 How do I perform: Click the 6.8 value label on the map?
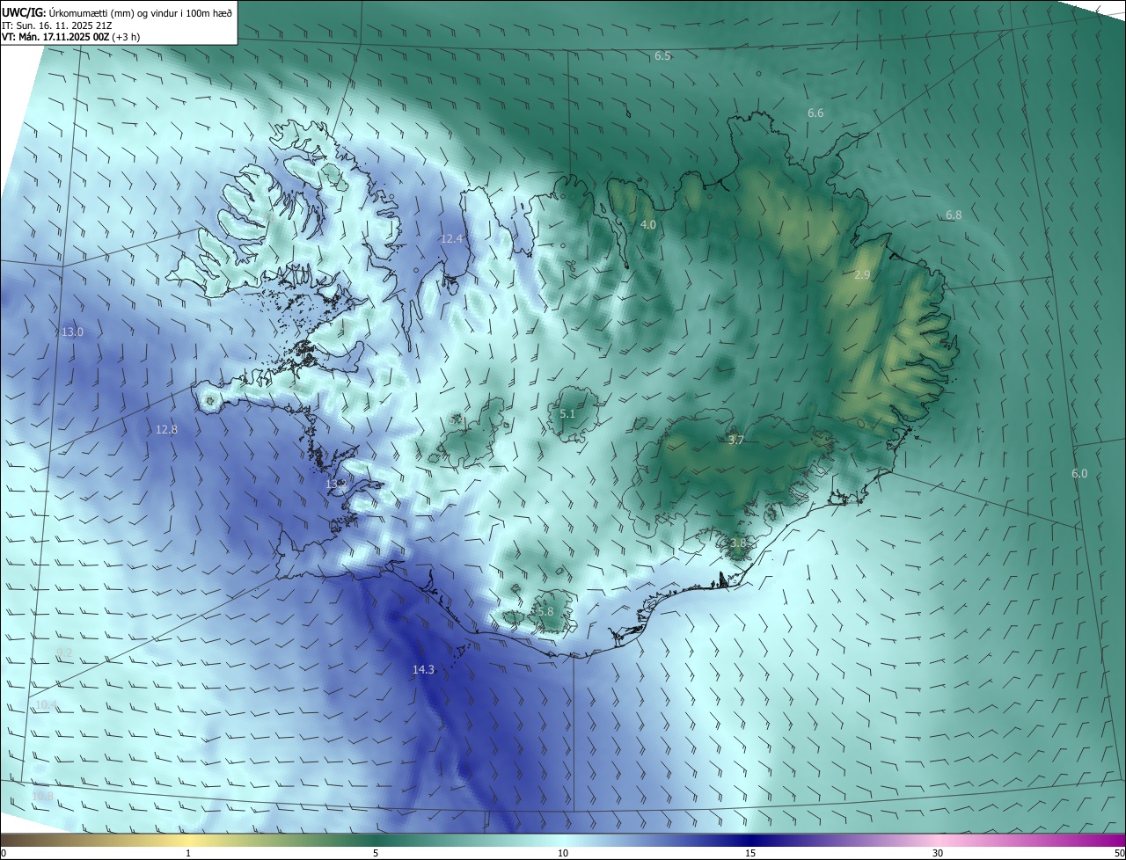[954, 215]
